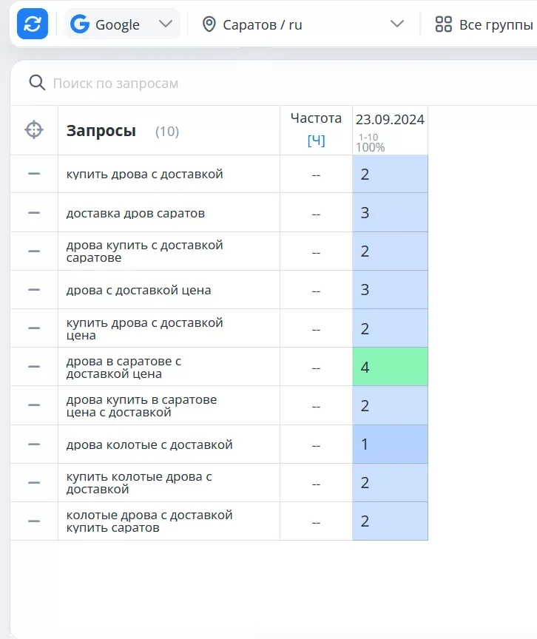
Task: Click dash icon for дрова в саратове с доставкой цена
Action: (x=34, y=366)
